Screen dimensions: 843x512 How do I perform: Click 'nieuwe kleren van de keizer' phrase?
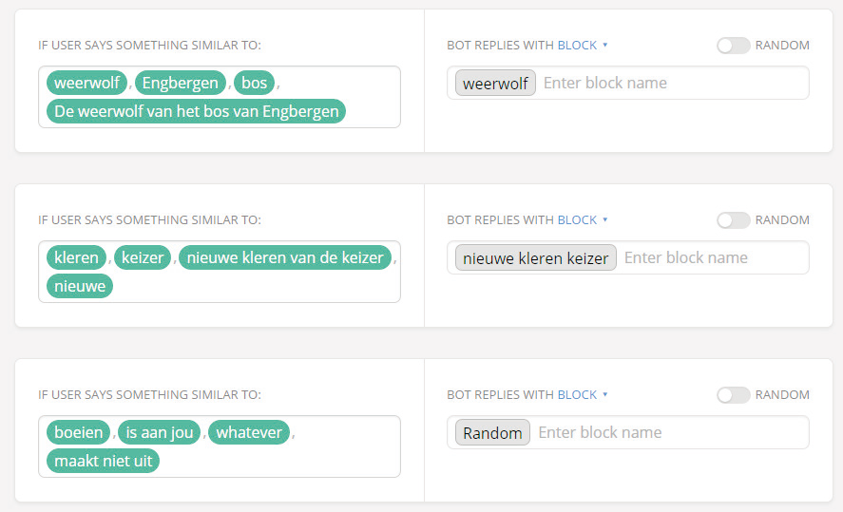click(x=285, y=257)
